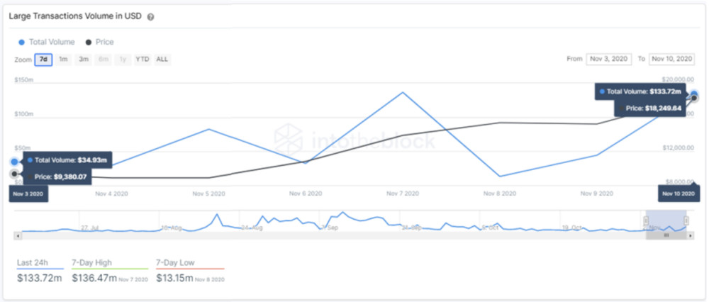
Task: Select the ALL zoom range
Action: [162, 60]
